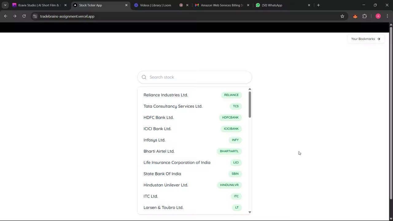
Task: Close the Stock Ticker App tab
Action: point(126,5)
